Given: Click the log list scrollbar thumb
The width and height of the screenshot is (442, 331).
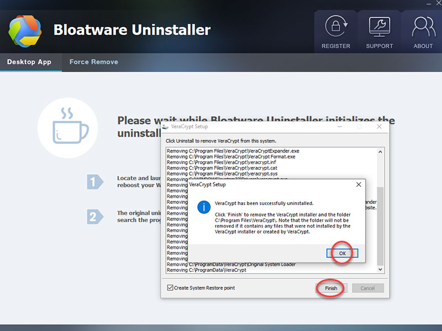Looking at the screenshot, I should [380, 226].
